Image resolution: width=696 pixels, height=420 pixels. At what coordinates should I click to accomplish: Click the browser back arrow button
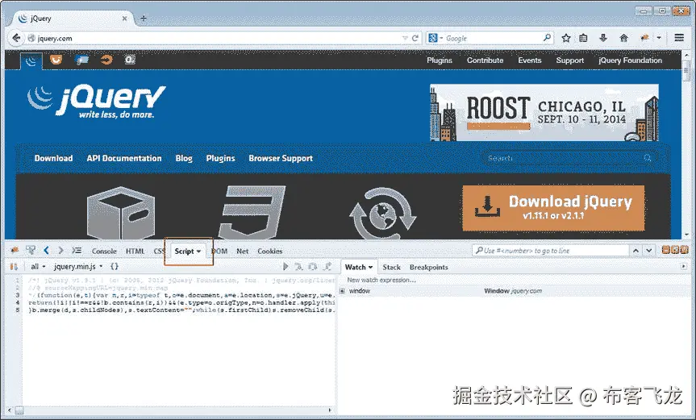(16, 38)
